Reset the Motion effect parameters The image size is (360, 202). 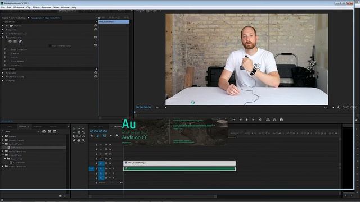96,26
